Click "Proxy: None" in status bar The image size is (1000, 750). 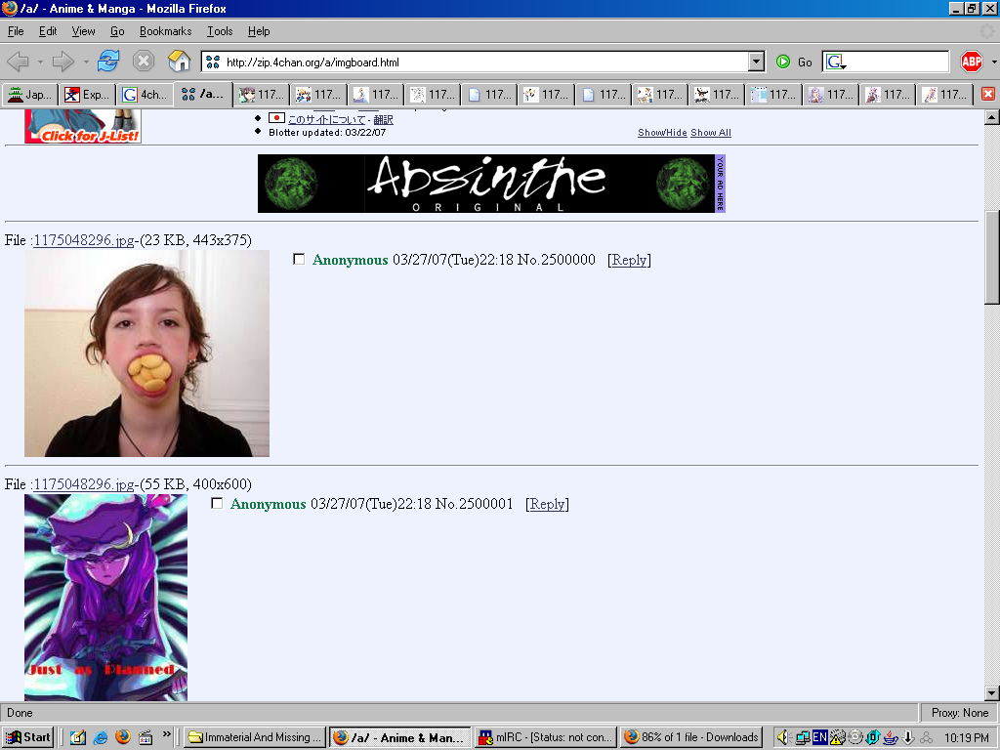click(959, 713)
